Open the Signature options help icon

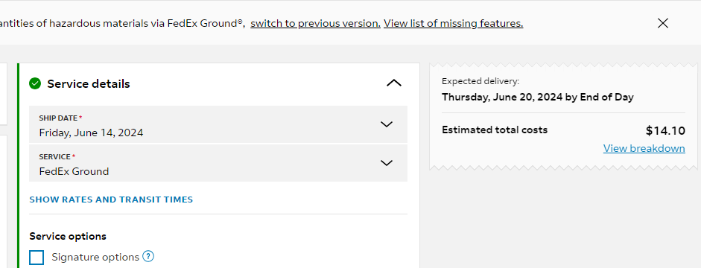tap(148, 256)
